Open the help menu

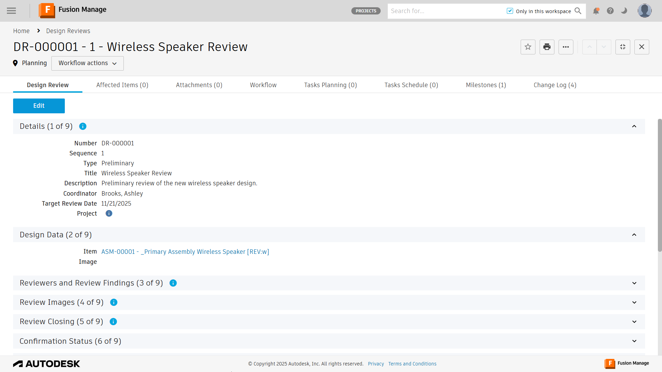click(610, 11)
